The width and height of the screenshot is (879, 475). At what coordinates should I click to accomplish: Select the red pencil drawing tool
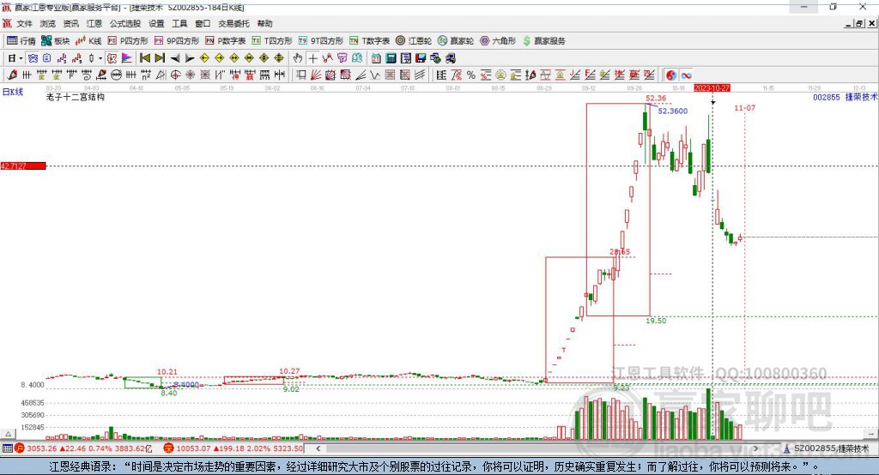pyautogui.click(x=12, y=75)
